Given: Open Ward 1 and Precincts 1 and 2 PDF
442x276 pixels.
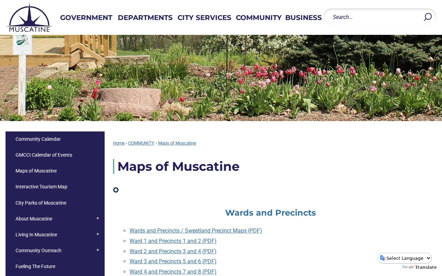Looking at the screenshot, I should 173,241.
